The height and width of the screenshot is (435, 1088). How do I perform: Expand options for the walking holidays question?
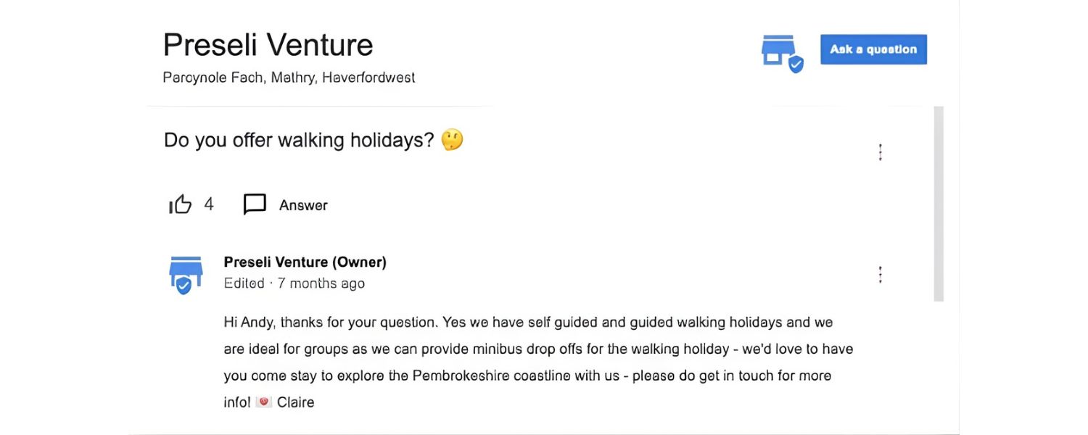[880, 152]
